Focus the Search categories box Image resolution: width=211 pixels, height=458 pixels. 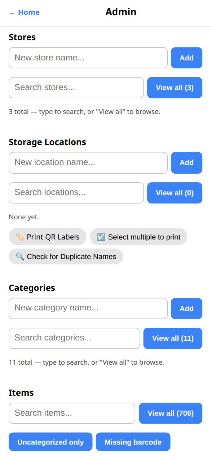[74, 338]
